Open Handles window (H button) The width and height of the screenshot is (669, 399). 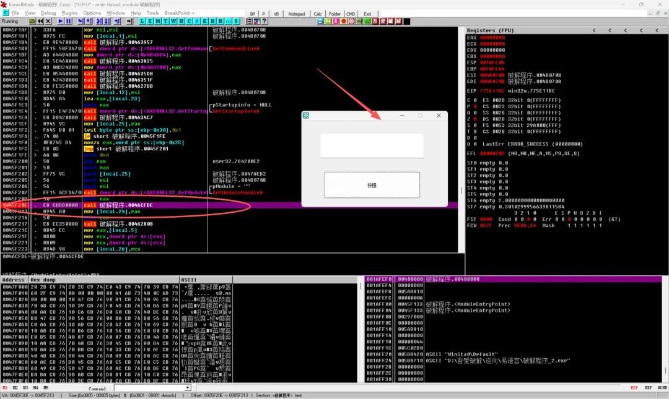[x=181, y=21]
